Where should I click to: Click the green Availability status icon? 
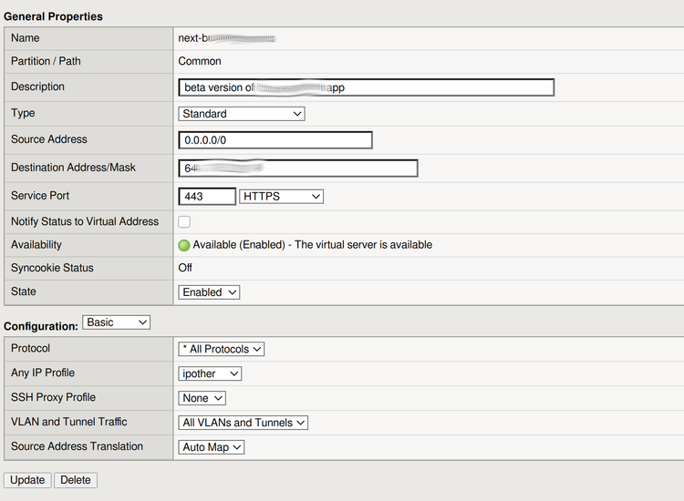(x=184, y=245)
